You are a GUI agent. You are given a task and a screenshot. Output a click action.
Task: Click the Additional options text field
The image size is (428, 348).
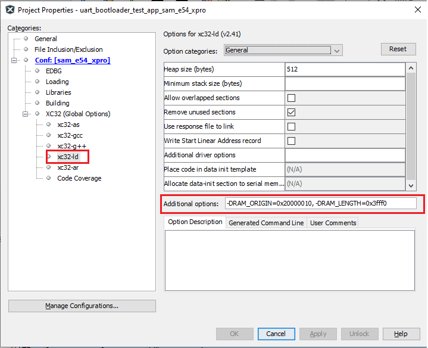pos(320,203)
